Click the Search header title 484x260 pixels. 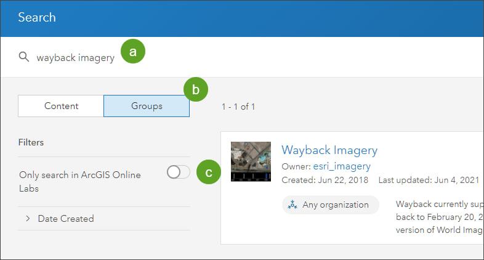click(37, 17)
